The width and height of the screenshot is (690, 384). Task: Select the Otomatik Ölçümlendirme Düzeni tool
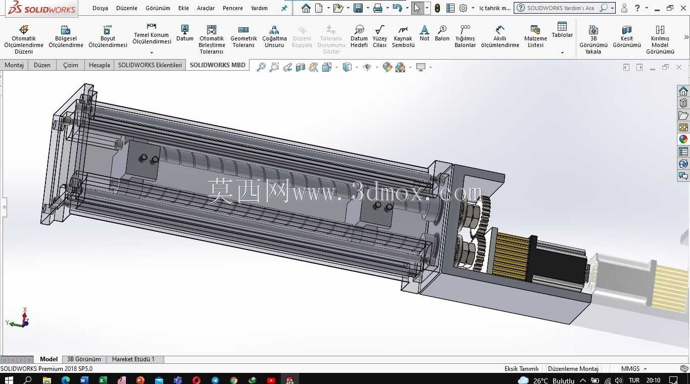click(x=24, y=39)
